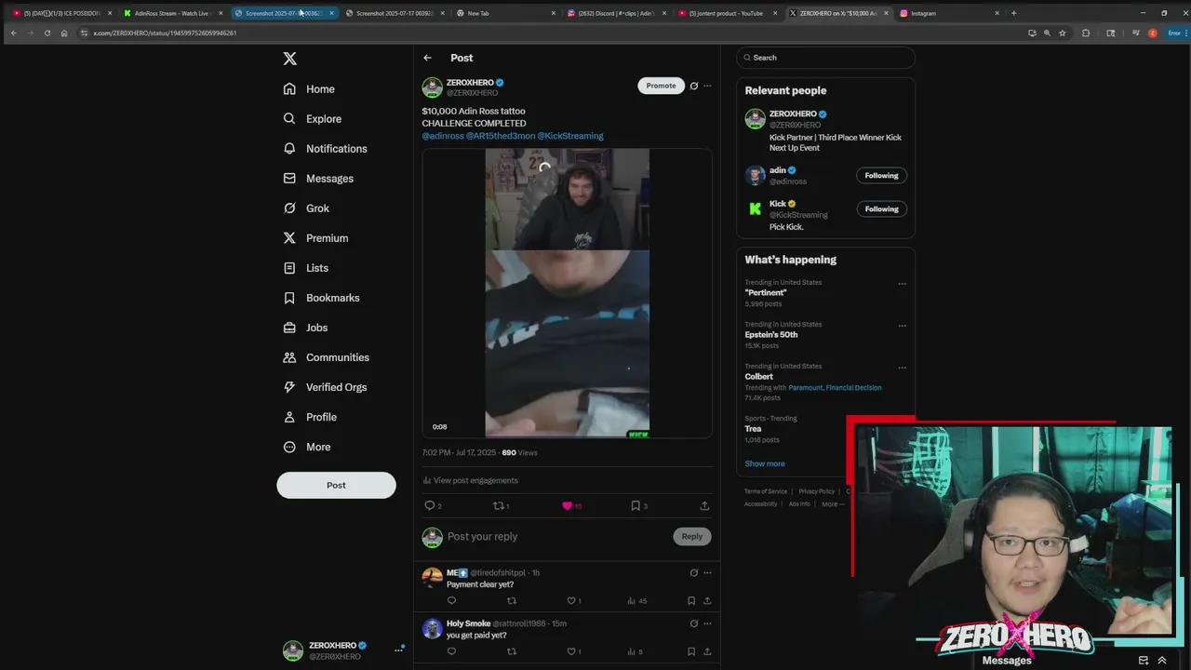1191x670 pixels.
Task: Switch to the AdinRoss Stream browser tab
Action: coord(172,13)
